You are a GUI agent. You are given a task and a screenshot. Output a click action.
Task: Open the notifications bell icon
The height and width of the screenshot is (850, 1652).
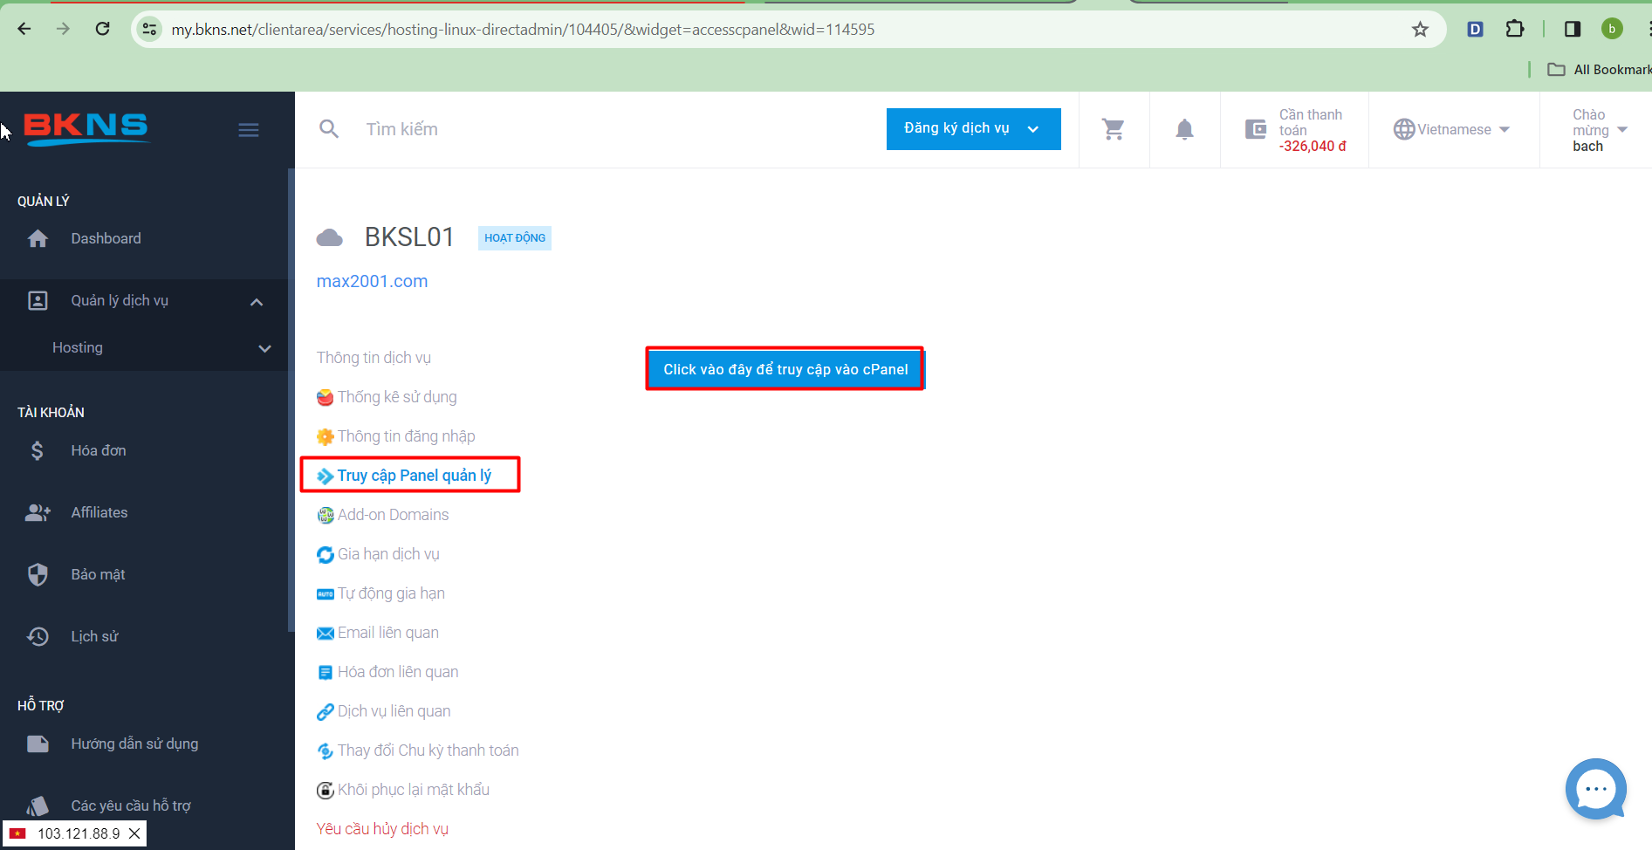coord(1184,129)
